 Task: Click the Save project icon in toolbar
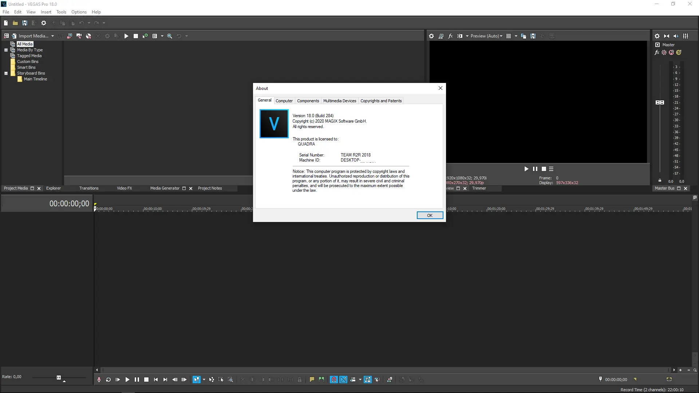click(25, 23)
